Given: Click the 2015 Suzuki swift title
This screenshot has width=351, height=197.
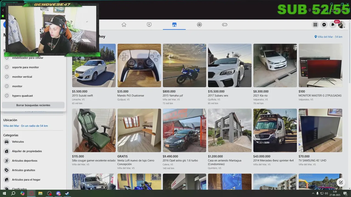Looking at the screenshot, I should pos(83,96).
